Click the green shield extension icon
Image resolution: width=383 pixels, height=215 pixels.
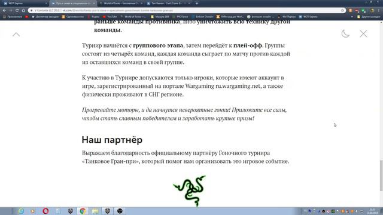[x=363, y=11]
